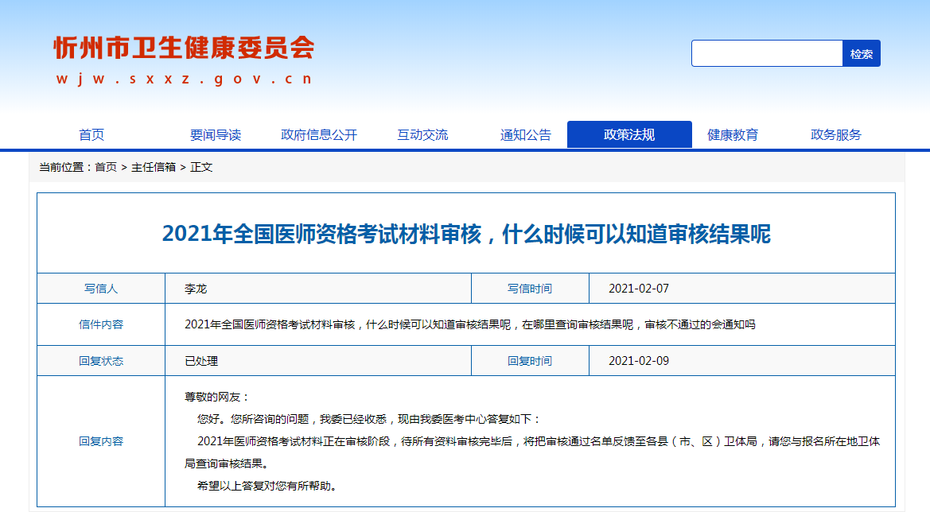
Task: Click the 检索 search button
Action: (862, 53)
